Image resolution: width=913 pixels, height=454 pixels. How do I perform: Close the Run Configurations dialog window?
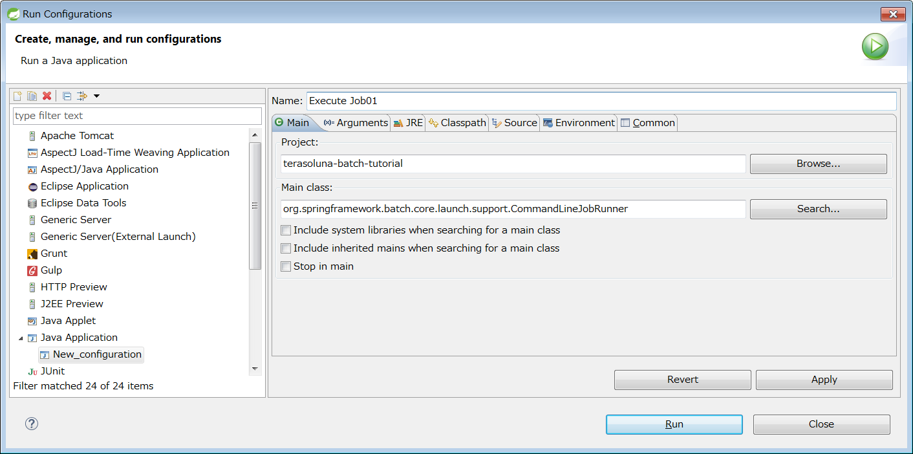893,14
